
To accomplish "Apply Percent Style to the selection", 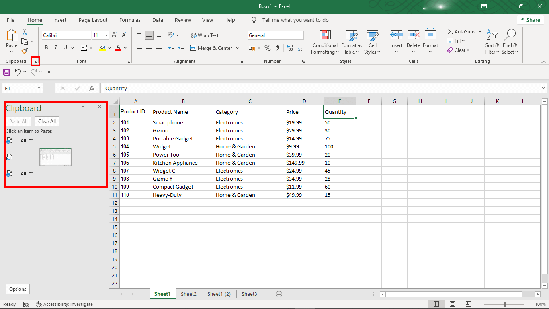I will click(x=267, y=47).
